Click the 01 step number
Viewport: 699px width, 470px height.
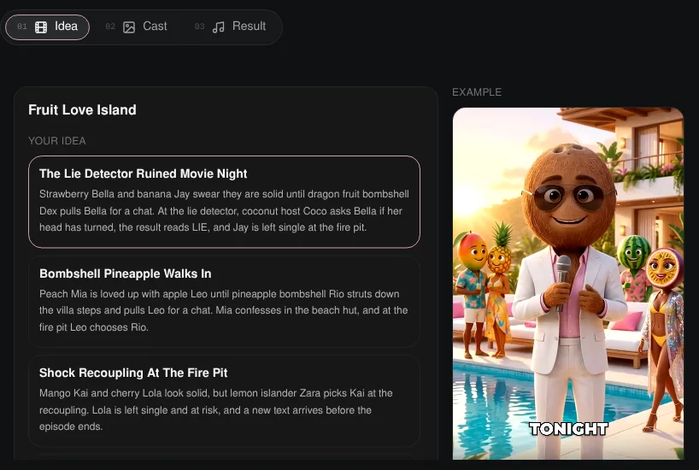point(22,26)
